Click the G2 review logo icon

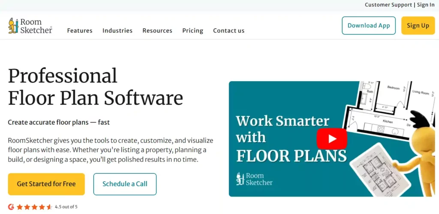[11, 207]
